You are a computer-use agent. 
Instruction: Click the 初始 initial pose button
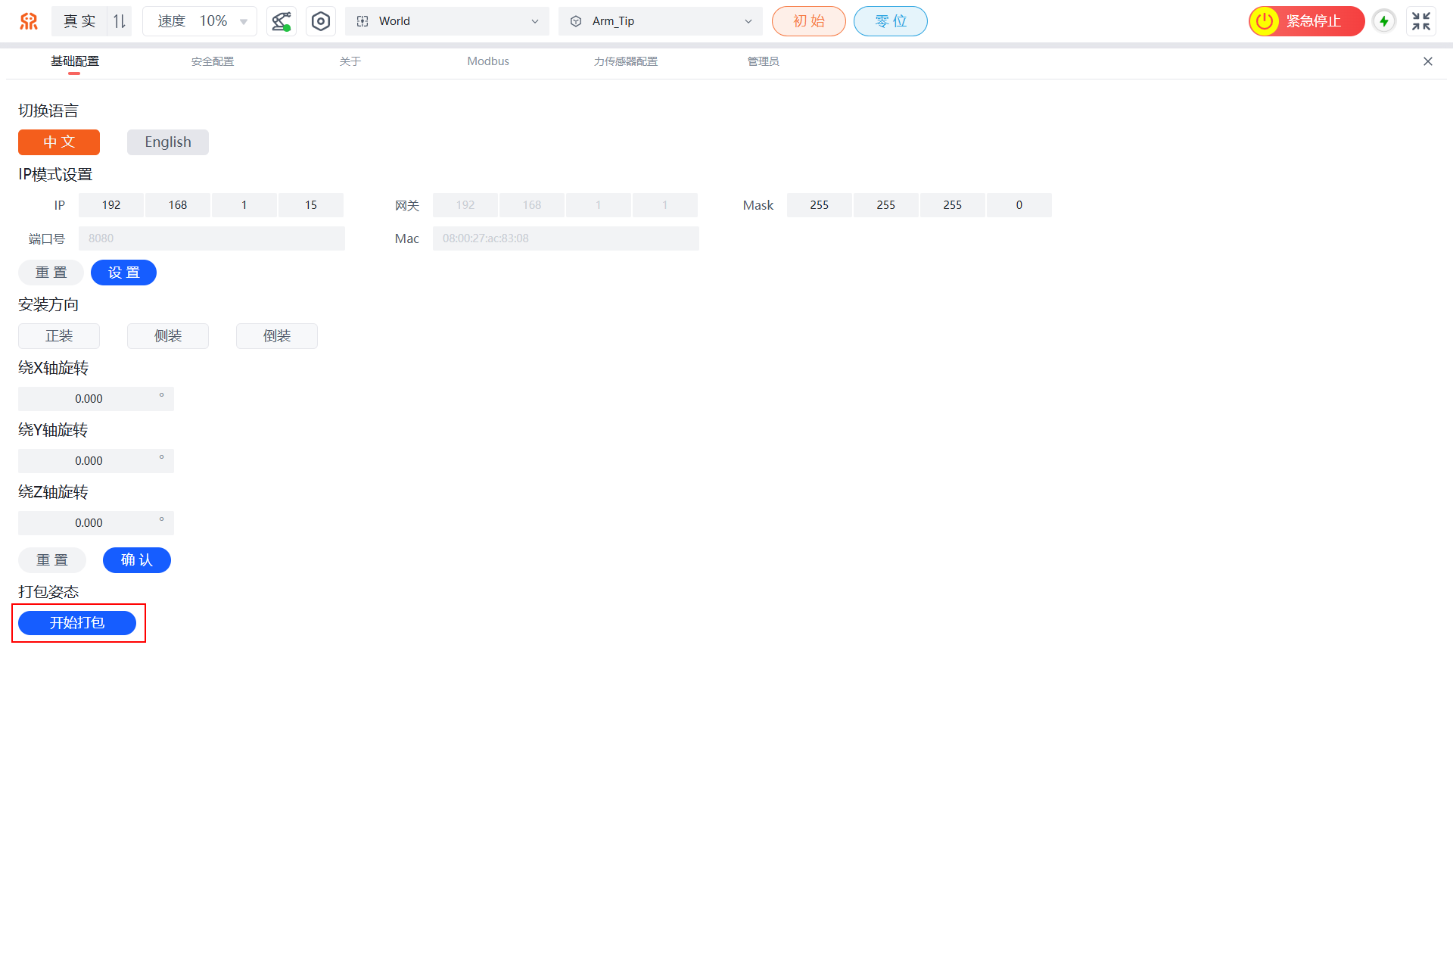809,21
